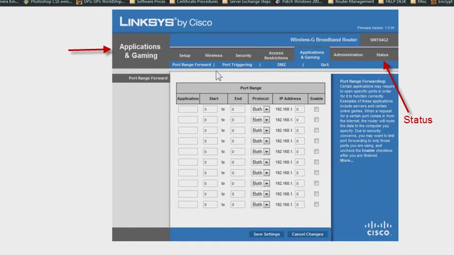The image size is (454, 255).
Task: Enable the ninth port range row checkbox
Action: coord(316,194)
